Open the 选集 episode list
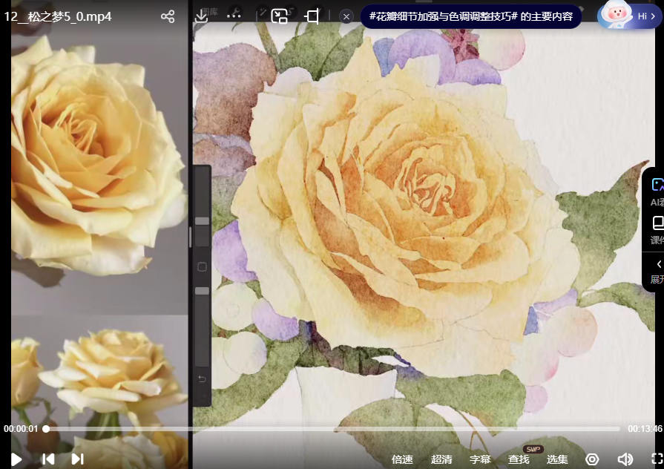This screenshot has height=469, width=664. [x=557, y=459]
